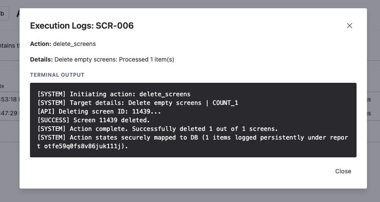Image resolution: width=380 pixels, height=202 pixels.
Task: Select the bold "Action:" label
Action: coord(40,44)
